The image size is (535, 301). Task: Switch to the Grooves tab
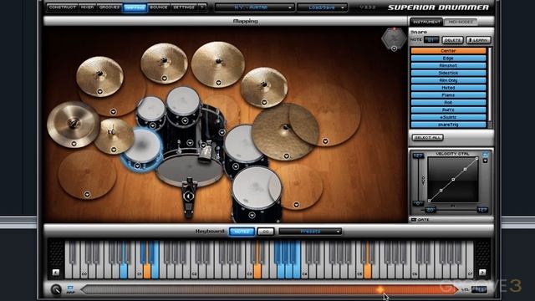110,8
